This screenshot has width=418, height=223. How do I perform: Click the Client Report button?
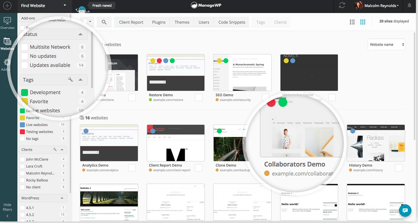pos(131,22)
